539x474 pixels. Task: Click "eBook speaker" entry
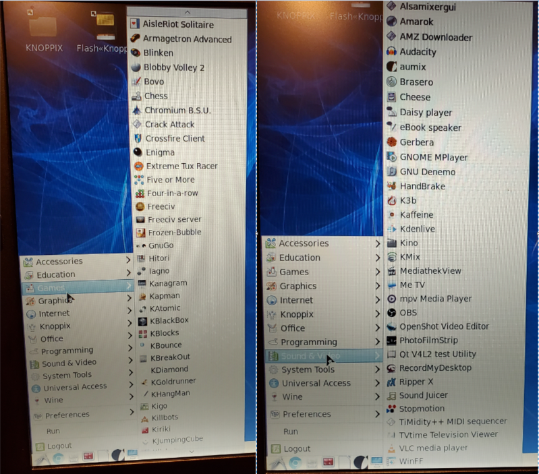coord(430,127)
